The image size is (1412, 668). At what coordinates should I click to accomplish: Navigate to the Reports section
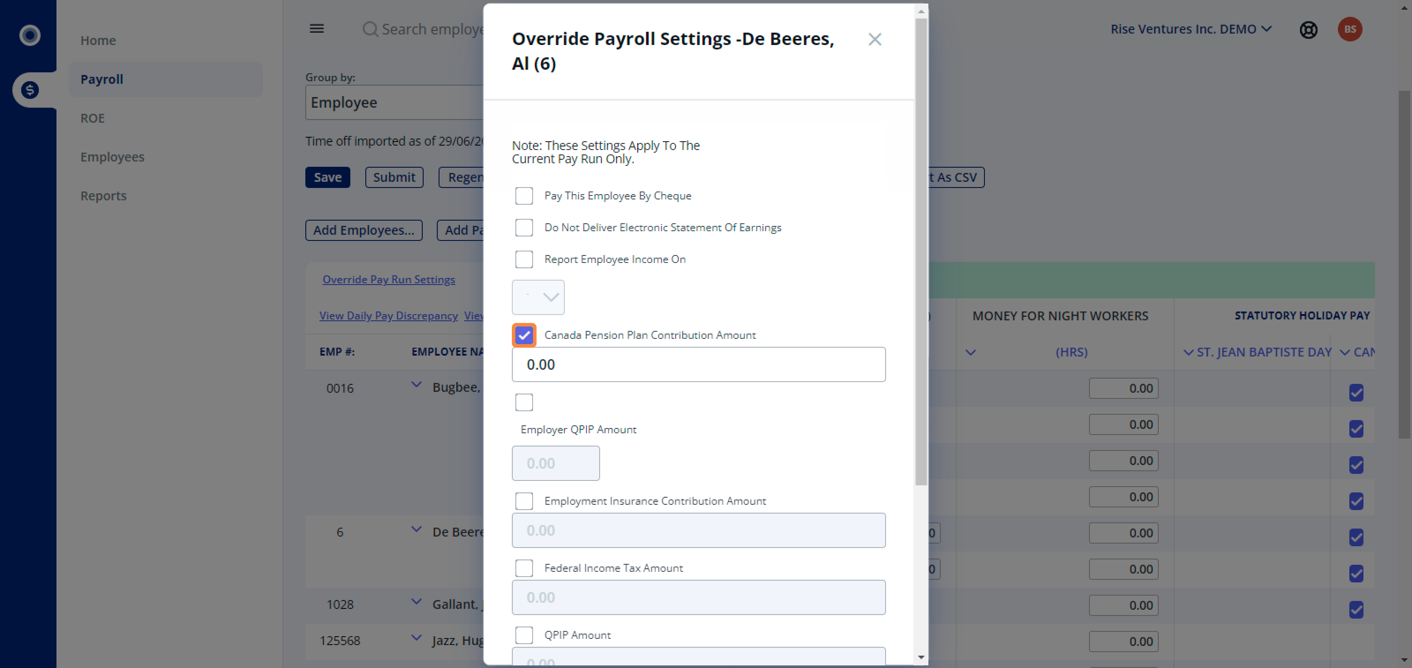(x=104, y=195)
